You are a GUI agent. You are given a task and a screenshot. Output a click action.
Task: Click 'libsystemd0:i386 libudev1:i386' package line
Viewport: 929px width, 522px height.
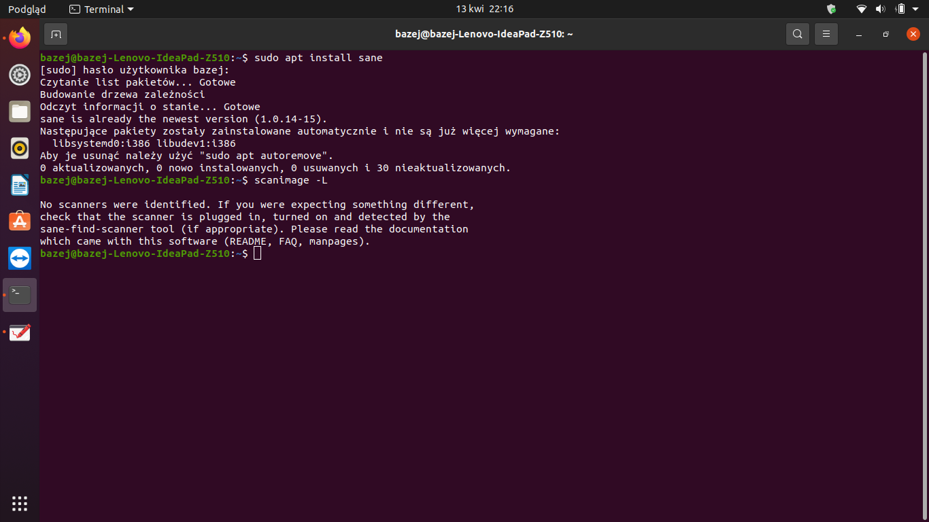pyautogui.click(x=144, y=143)
